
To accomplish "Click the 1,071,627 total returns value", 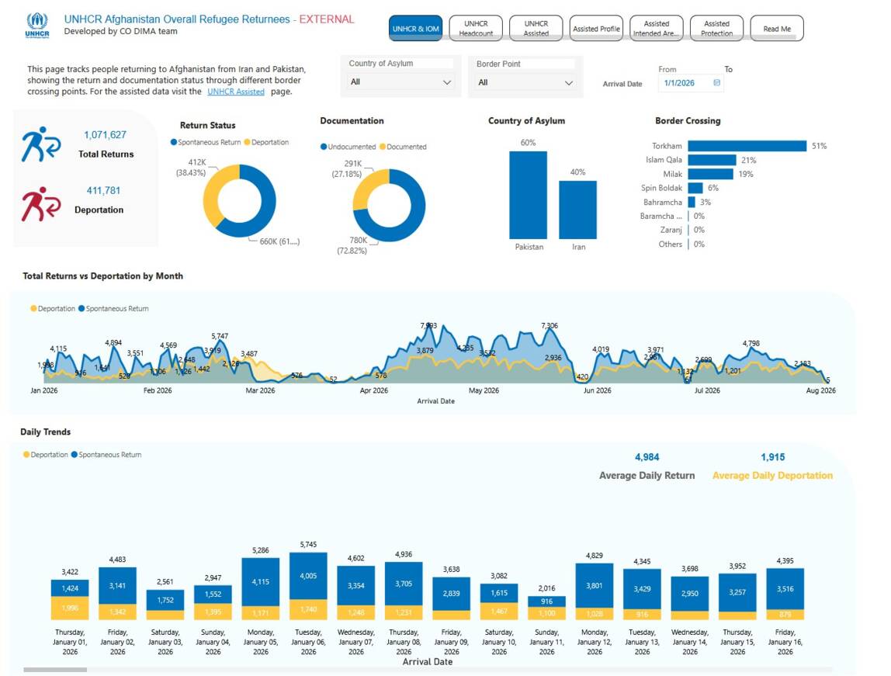I will pos(105,134).
